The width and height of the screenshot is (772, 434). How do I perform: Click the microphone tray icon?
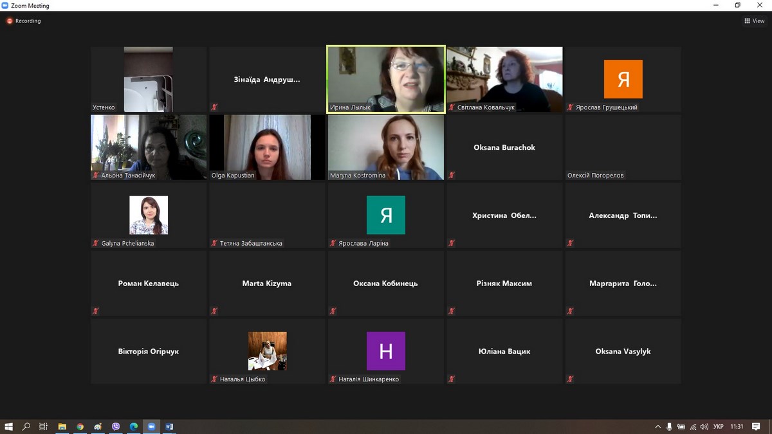tap(670, 426)
